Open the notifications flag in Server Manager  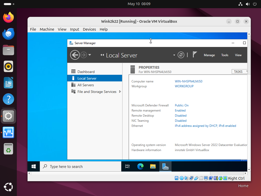[194, 55]
